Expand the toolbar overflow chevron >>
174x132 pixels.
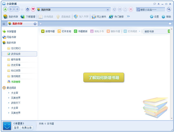tap(128, 17)
